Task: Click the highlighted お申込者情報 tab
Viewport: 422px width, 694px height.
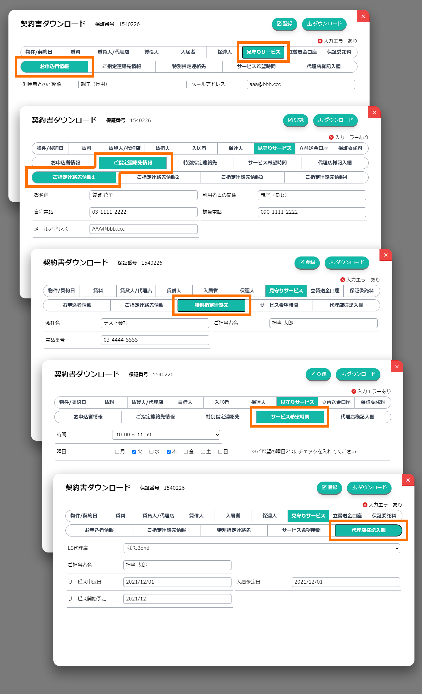Action: 54,66
